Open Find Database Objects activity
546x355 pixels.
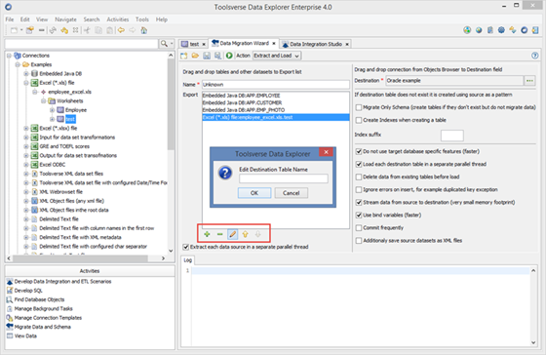(39, 299)
